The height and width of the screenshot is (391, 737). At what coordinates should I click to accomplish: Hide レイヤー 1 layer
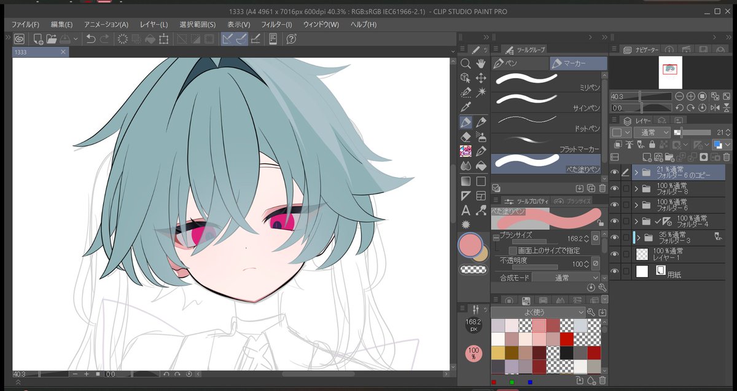point(615,254)
